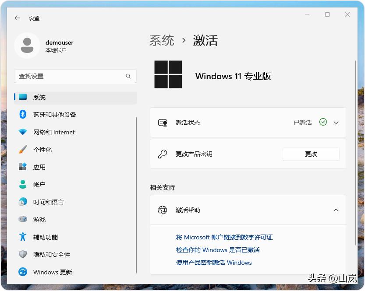Go to 帐户 settings
Screen dimensions: 365x291
click(x=75, y=184)
